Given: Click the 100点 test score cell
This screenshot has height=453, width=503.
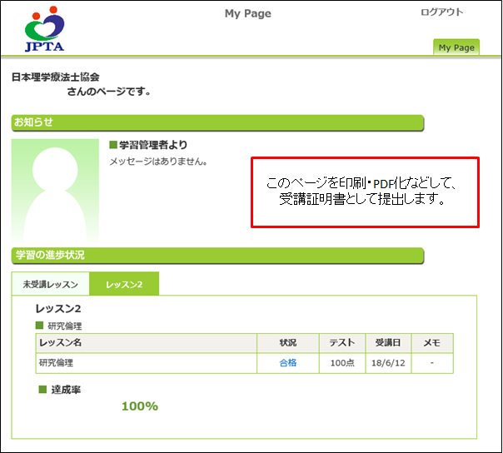Looking at the screenshot, I should point(342,363).
